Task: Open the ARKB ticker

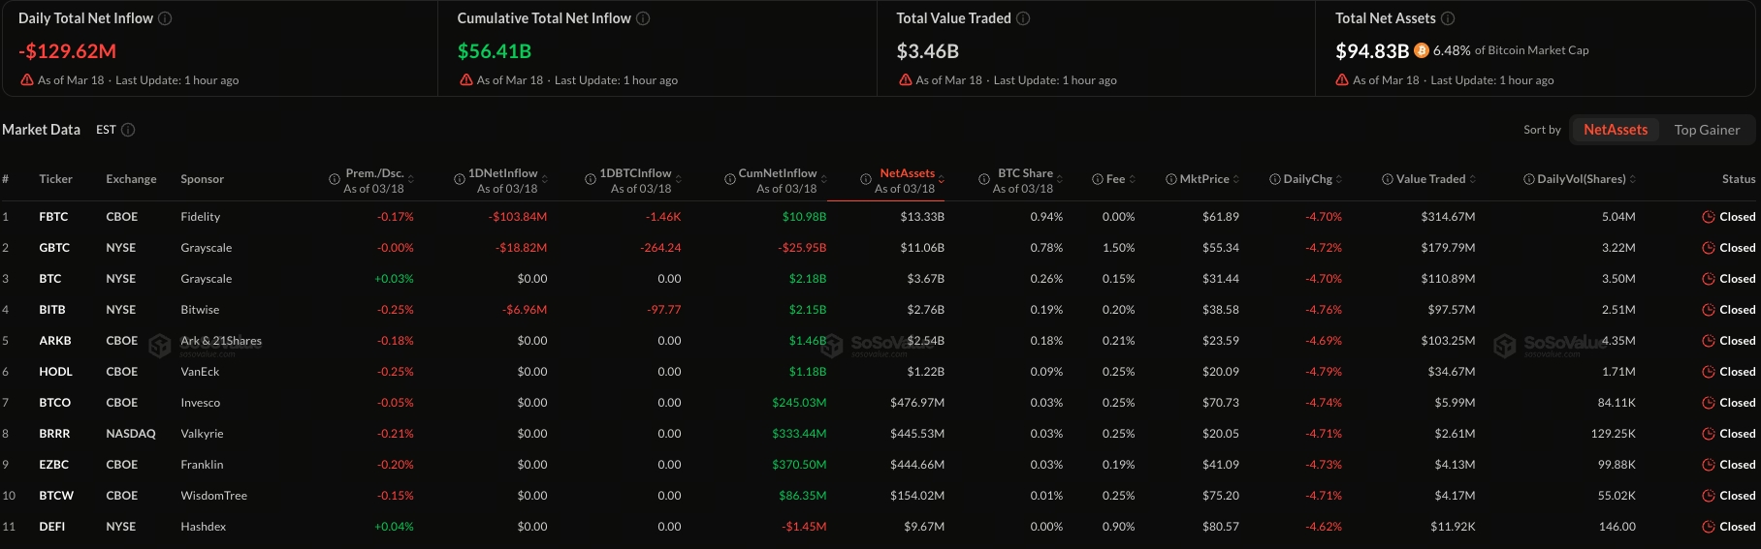Action: [55, 341]
